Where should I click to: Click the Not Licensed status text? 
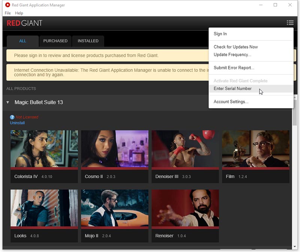[27, 117]
